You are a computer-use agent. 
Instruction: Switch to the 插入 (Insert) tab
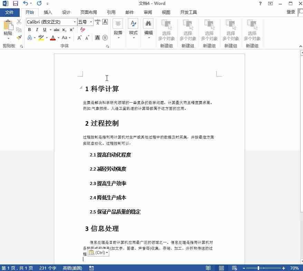[x=48, y=12]
